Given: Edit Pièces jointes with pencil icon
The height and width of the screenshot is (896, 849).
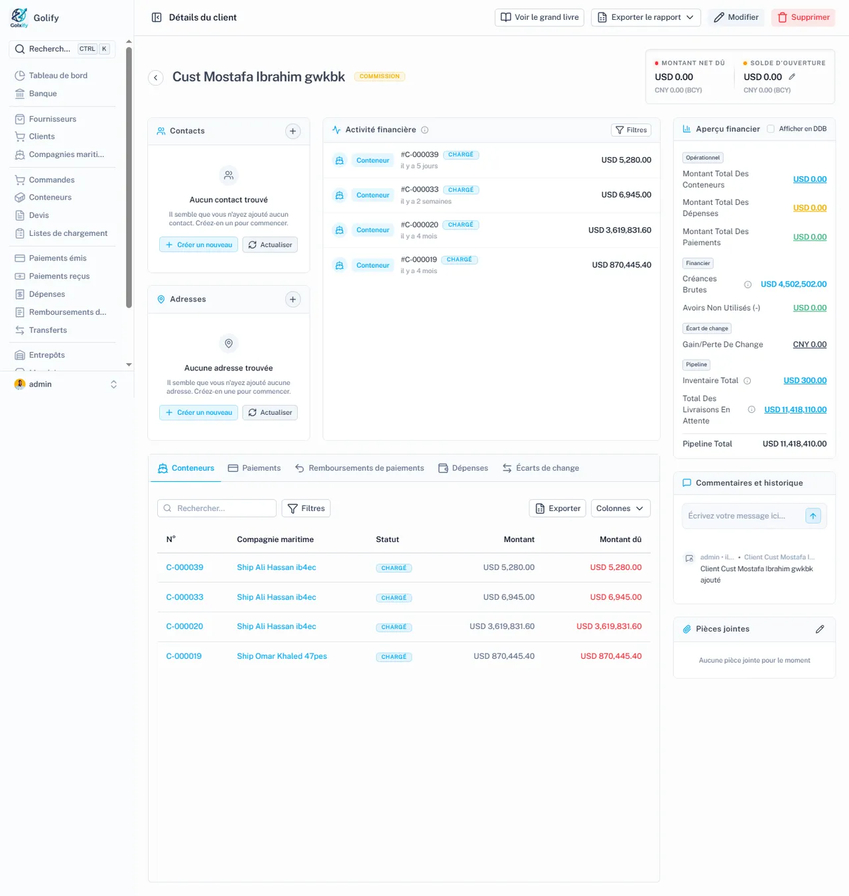Looking at the screenshot, I should tap(820, 629).
